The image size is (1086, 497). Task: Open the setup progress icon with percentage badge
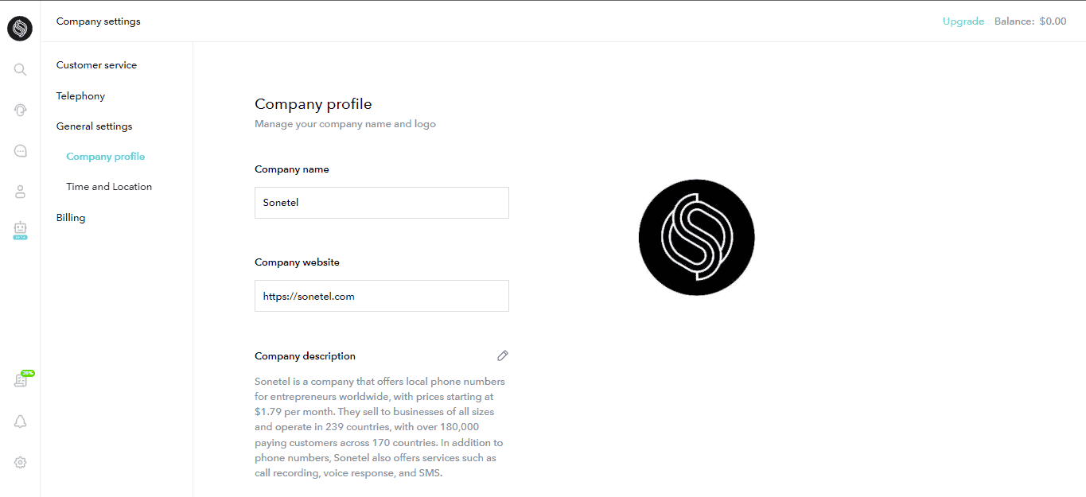pyautogui.click(x=21, y=380)
